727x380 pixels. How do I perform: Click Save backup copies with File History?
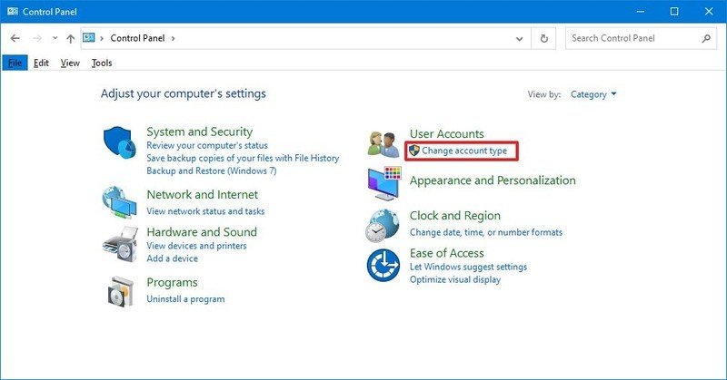coord(243,159)
